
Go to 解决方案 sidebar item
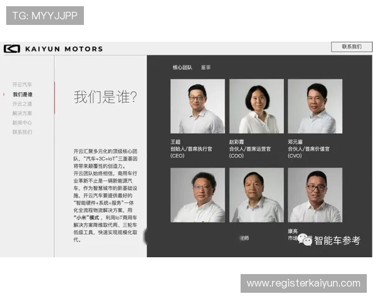pos(22,113)
